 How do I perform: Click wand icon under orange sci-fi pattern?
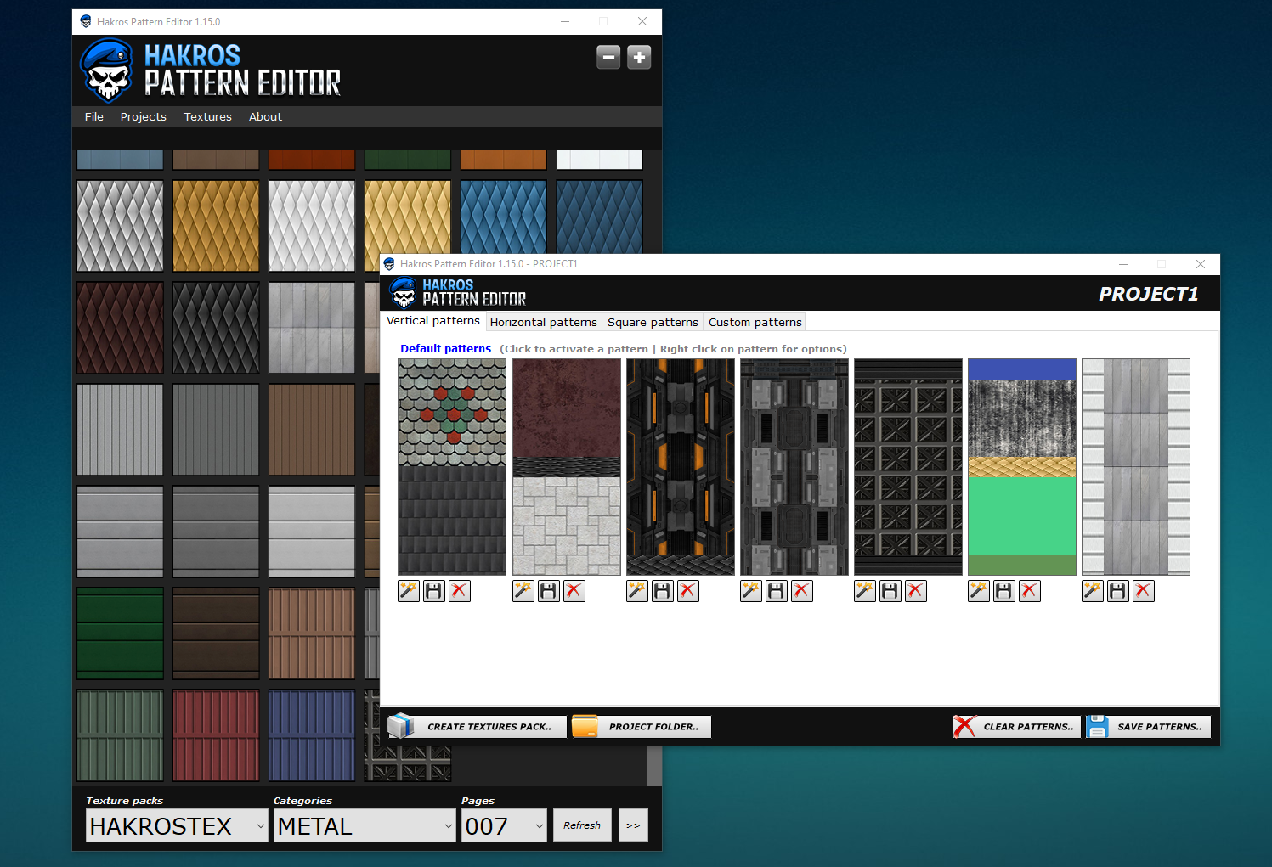(x=637, y=591)
